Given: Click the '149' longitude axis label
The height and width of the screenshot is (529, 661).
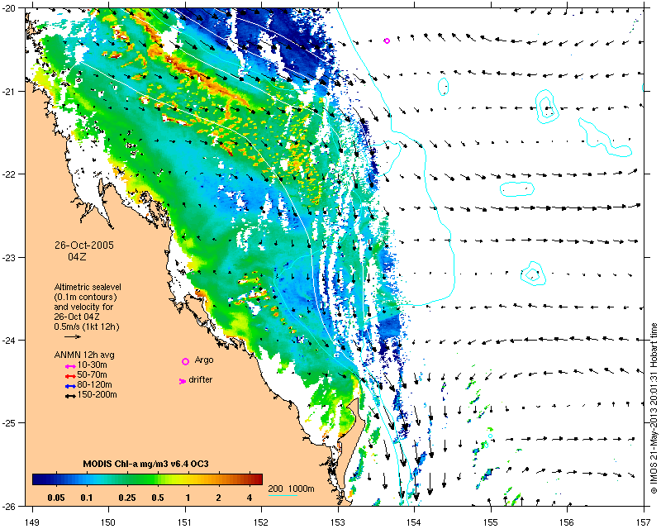Looking at the screenshot, I should (x=32, y=522).
